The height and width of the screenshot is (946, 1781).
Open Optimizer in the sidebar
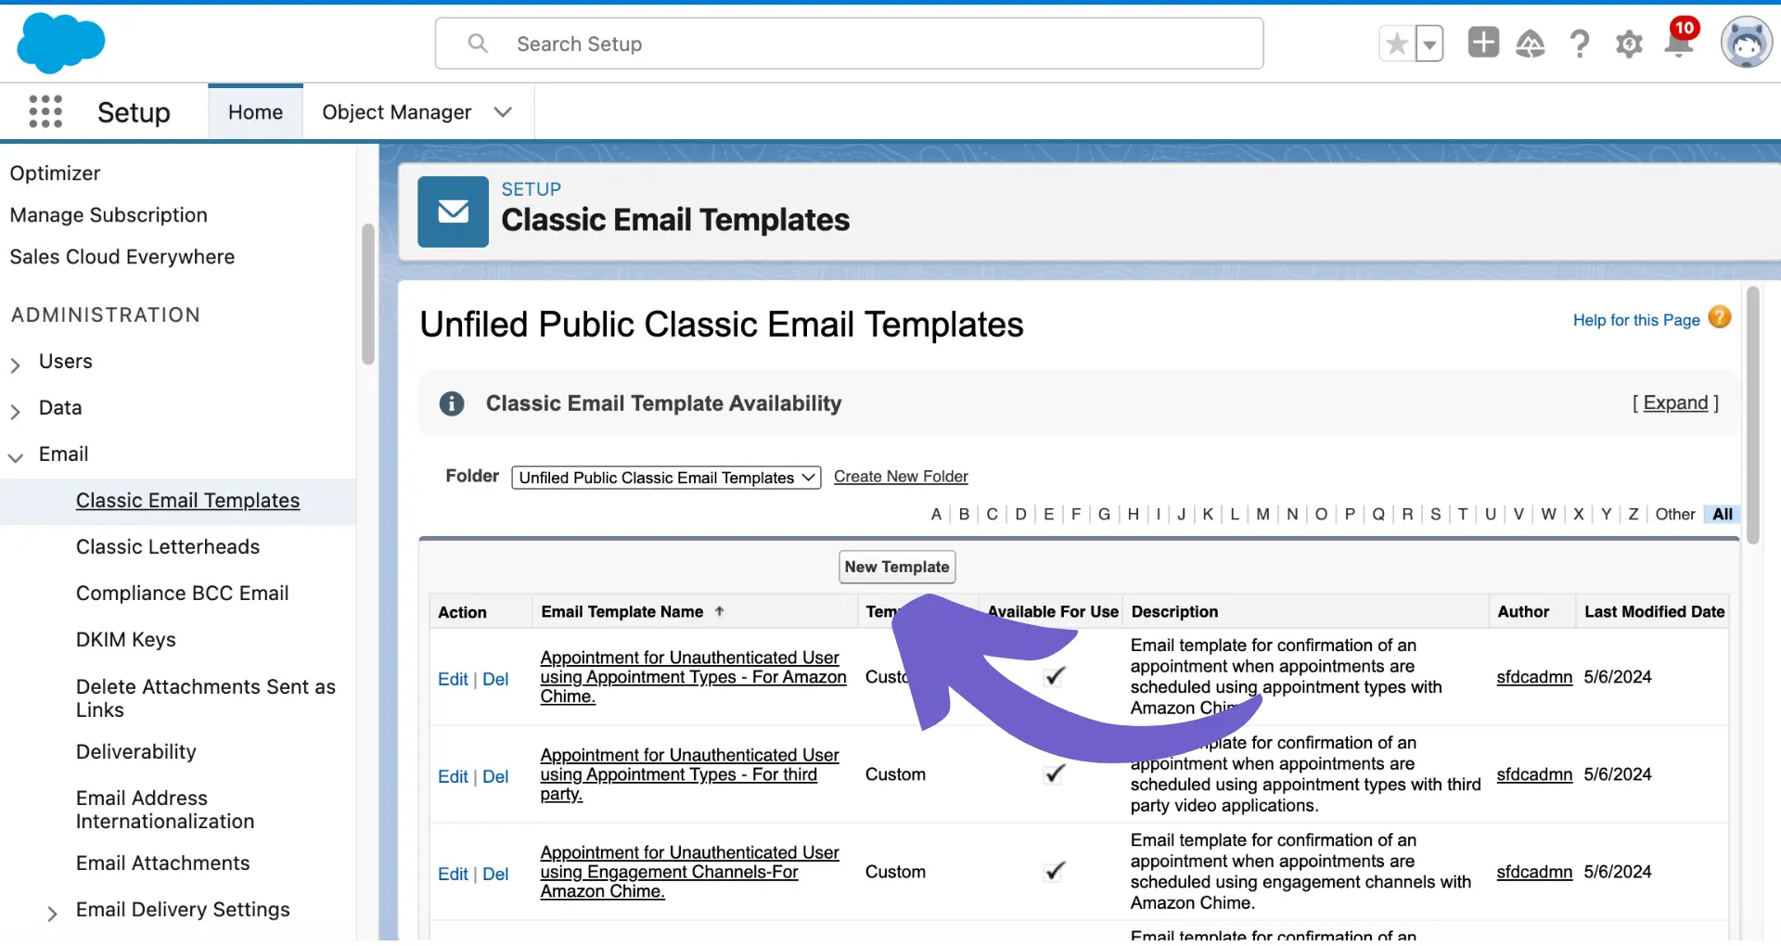point(55,173)
